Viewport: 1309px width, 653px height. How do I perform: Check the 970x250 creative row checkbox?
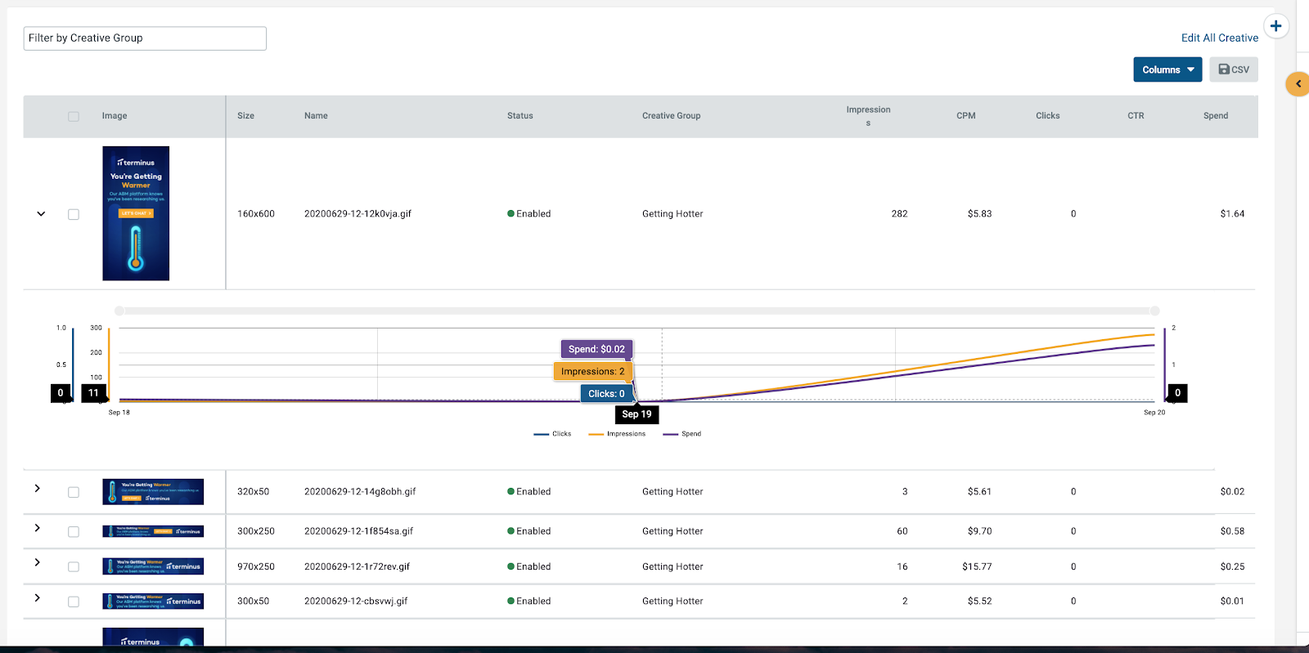tap(74, 567)
